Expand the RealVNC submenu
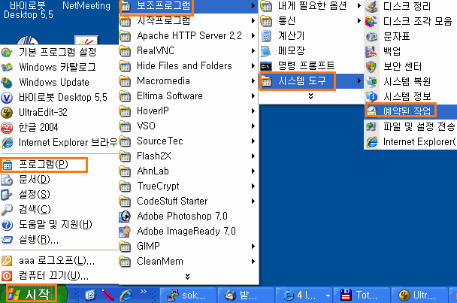The height and width of the screenshot is (303, 457). point(189,51)
